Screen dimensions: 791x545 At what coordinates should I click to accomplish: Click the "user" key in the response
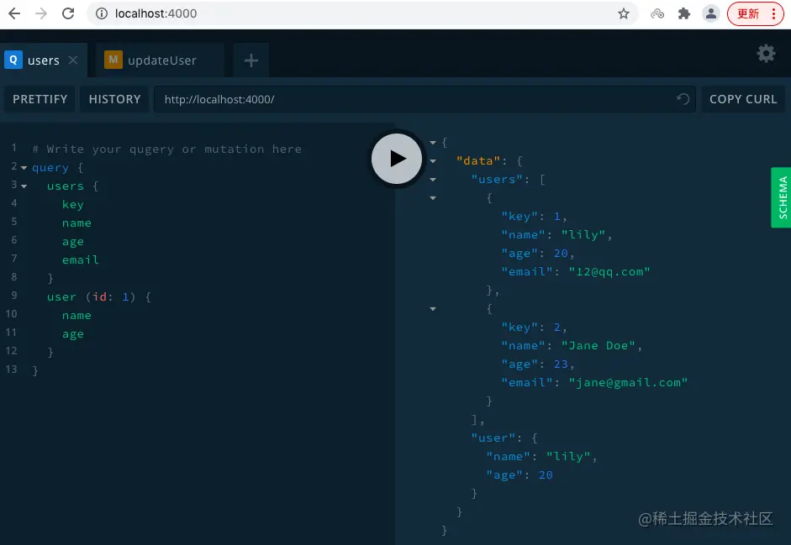[x=493, y=438]
